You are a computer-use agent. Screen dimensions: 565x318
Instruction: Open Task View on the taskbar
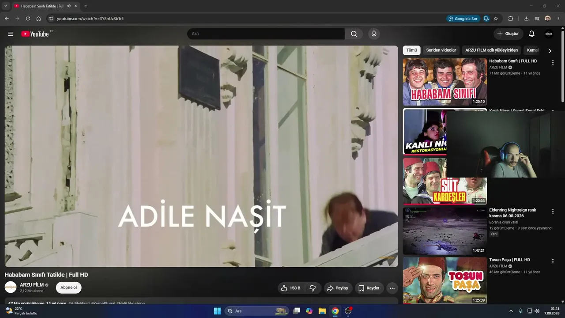click(x=297, y=311)
